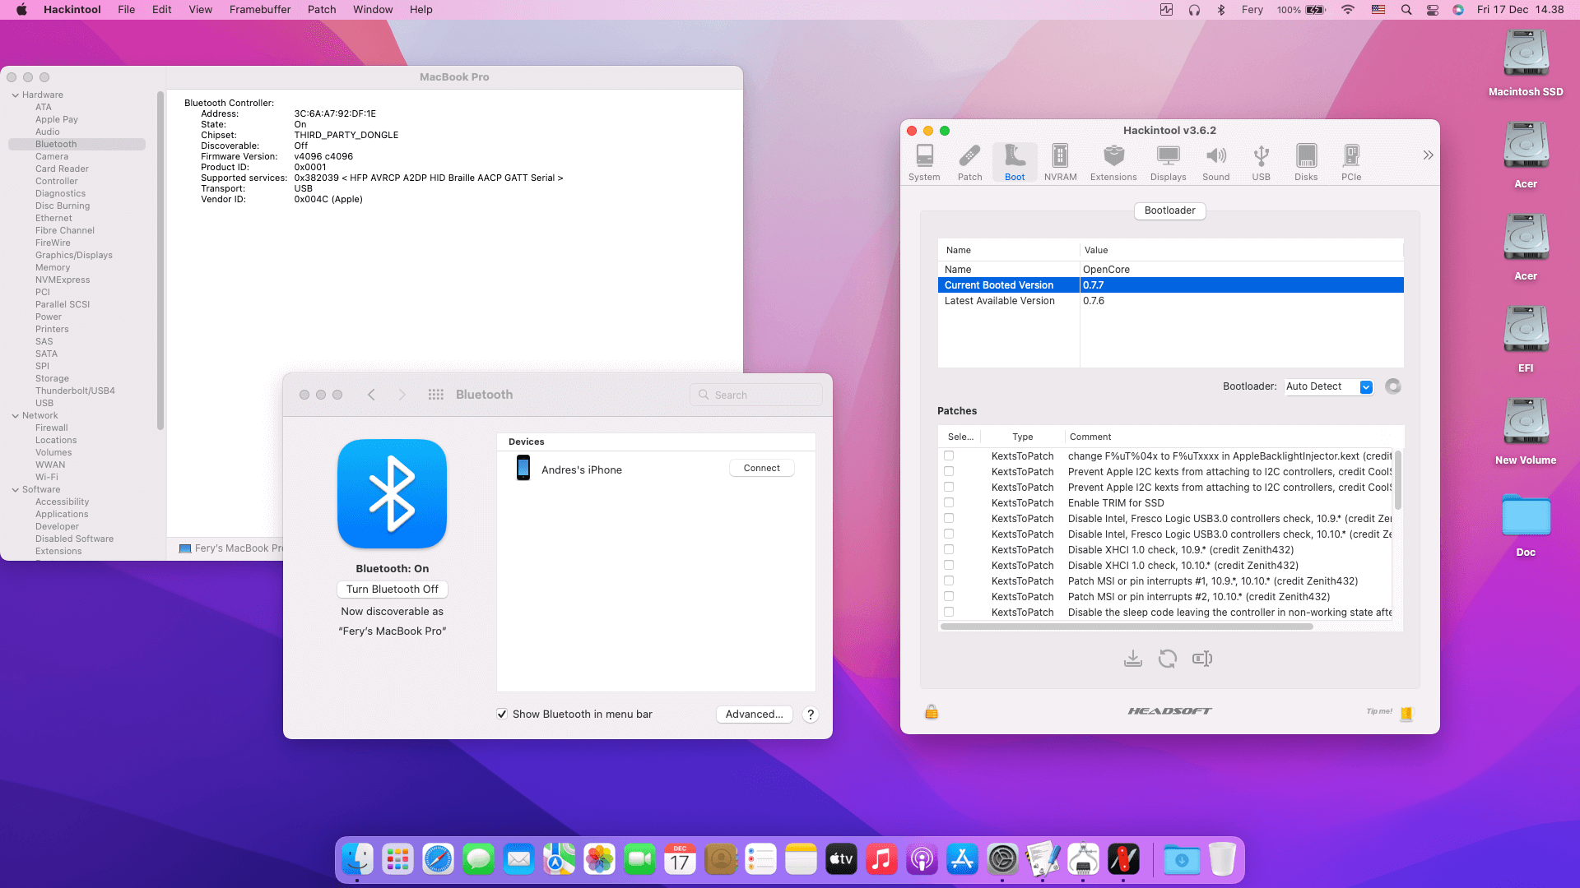Click the large Bluetooth logo icon

[392, 493]
